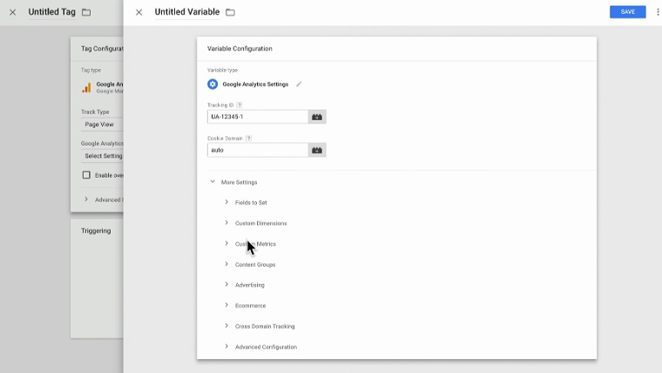Click the folder icon beside Untitled Variable
Viewport: 662px width, 373px height.
point(230,12)
